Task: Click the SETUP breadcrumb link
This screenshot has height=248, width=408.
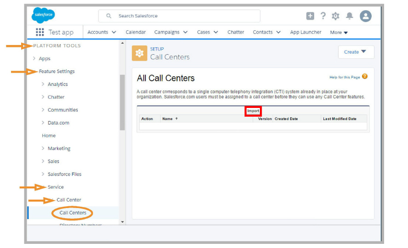Action: pos(157,49)
